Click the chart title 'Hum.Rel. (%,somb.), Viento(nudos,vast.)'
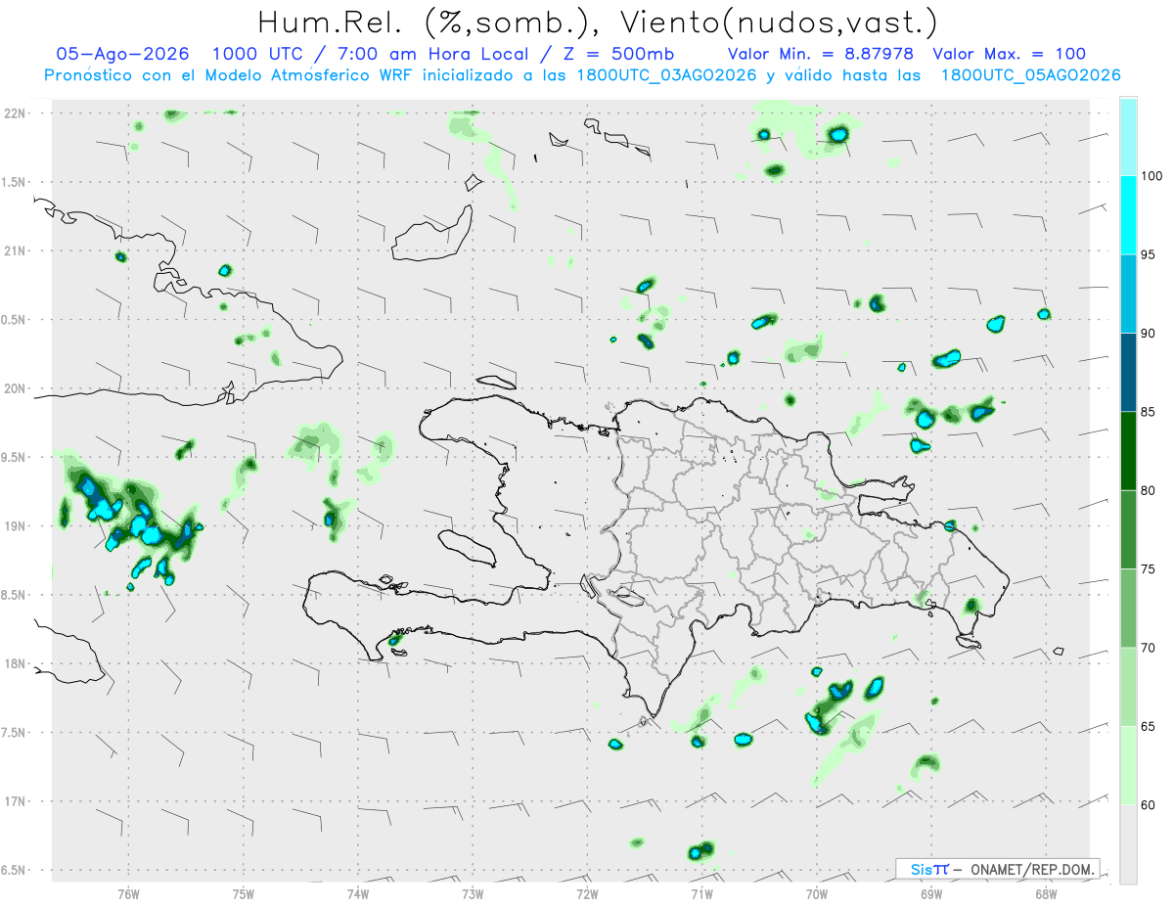 597,22
